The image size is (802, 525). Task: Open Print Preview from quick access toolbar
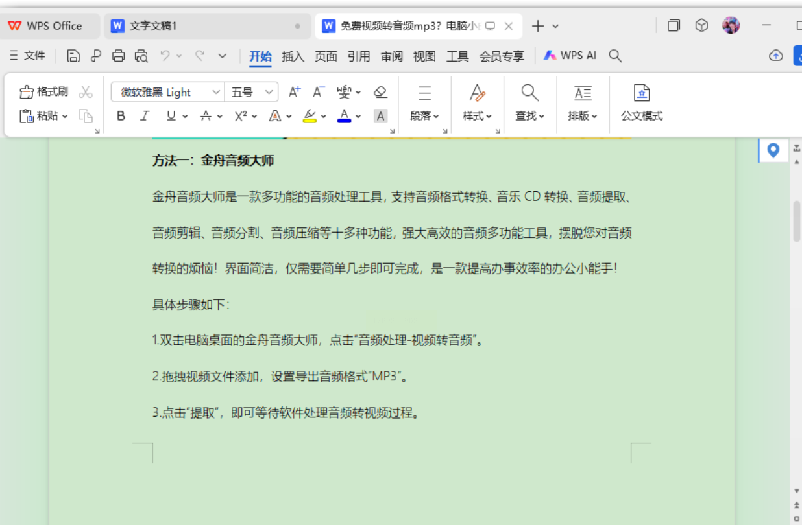coord(141,56)
